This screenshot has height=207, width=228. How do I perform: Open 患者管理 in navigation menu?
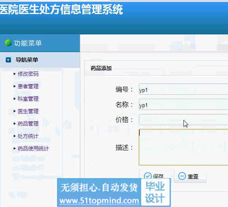[x=28, y=86]
